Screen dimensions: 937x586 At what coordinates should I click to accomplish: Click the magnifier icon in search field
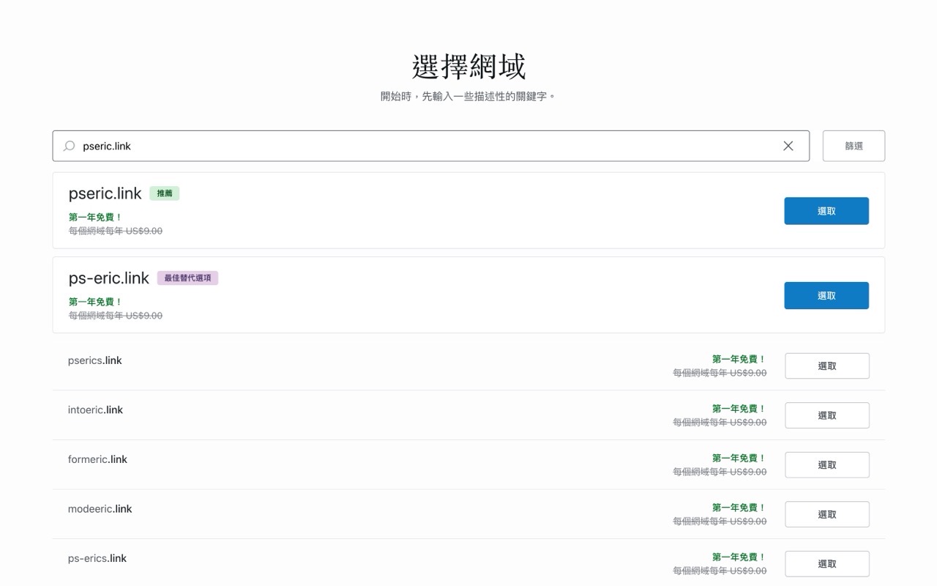tap(69, 146)
